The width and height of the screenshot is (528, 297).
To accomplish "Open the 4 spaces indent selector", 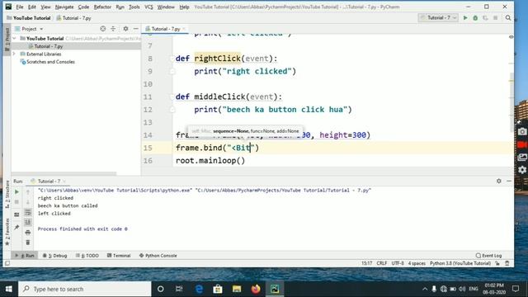I will pyautogui.click(x=417, y=263).
